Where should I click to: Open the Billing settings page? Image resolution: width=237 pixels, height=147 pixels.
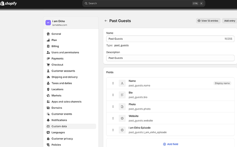(x=55, y=46)
